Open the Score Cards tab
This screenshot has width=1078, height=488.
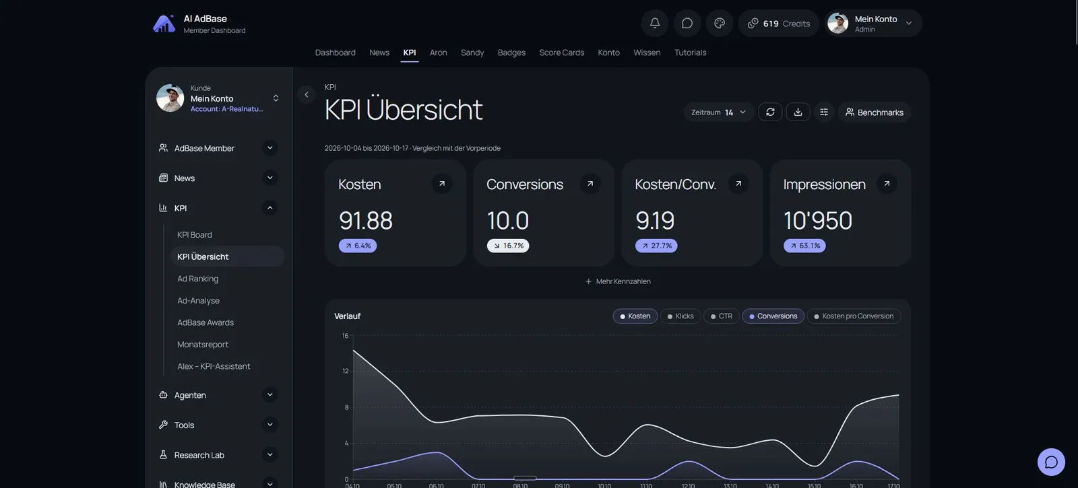561,53
